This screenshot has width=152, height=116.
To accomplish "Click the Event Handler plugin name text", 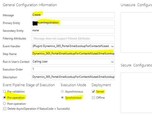I will click(x=71, y=46).
